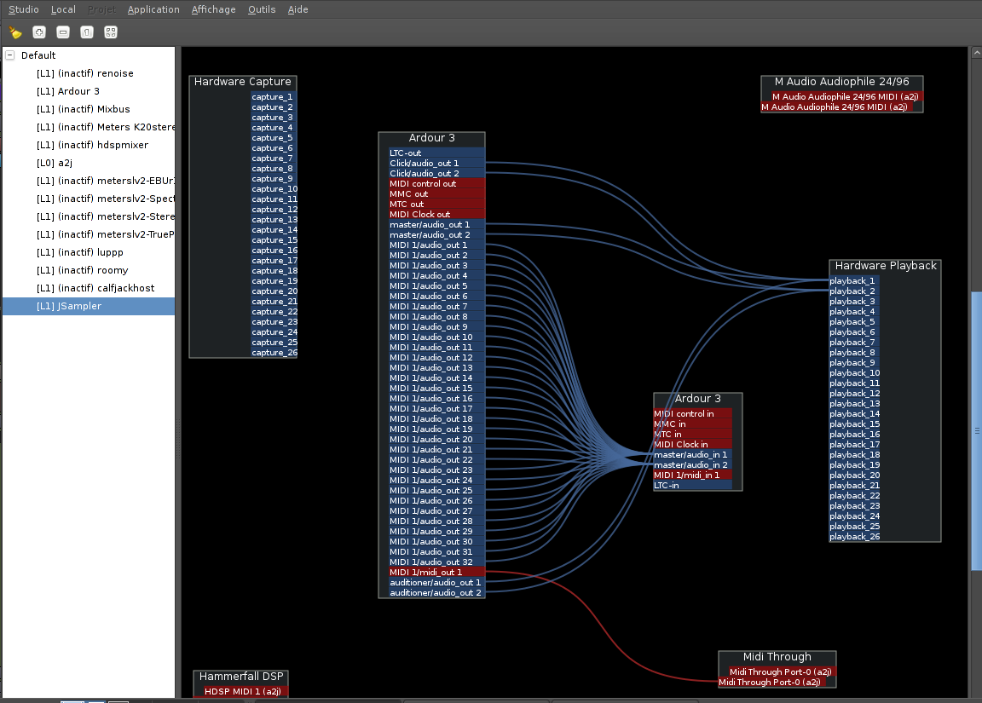Viewport: 982px width, 703px height.
Task: Click the zoom in (plus) toolbar icon
Action: click(x=38, y=32)
